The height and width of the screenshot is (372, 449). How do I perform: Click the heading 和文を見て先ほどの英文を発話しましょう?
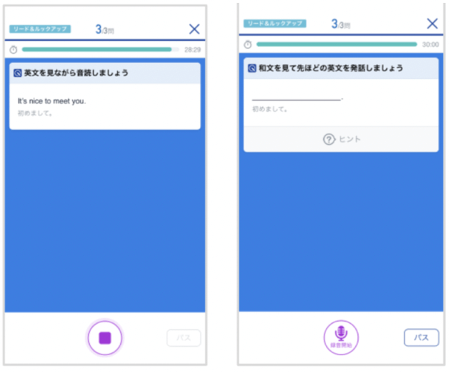tap(331, 68)
